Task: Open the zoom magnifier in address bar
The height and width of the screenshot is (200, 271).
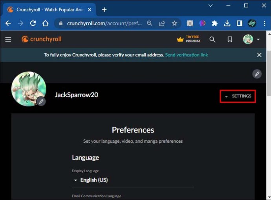Action: coord(150,23)
